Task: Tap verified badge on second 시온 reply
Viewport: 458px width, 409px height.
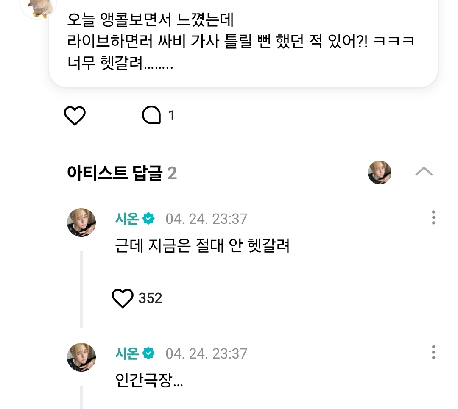Action: (x=149, y=353)
